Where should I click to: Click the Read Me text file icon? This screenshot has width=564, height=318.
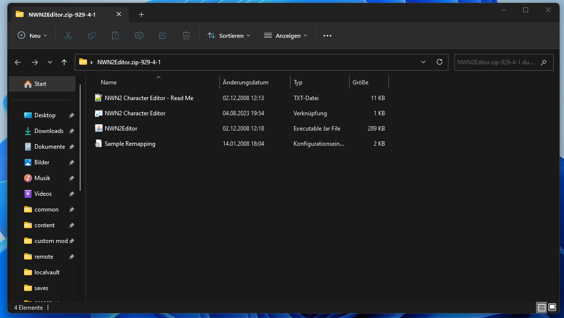pyautogui.click(x=98, y=98)
